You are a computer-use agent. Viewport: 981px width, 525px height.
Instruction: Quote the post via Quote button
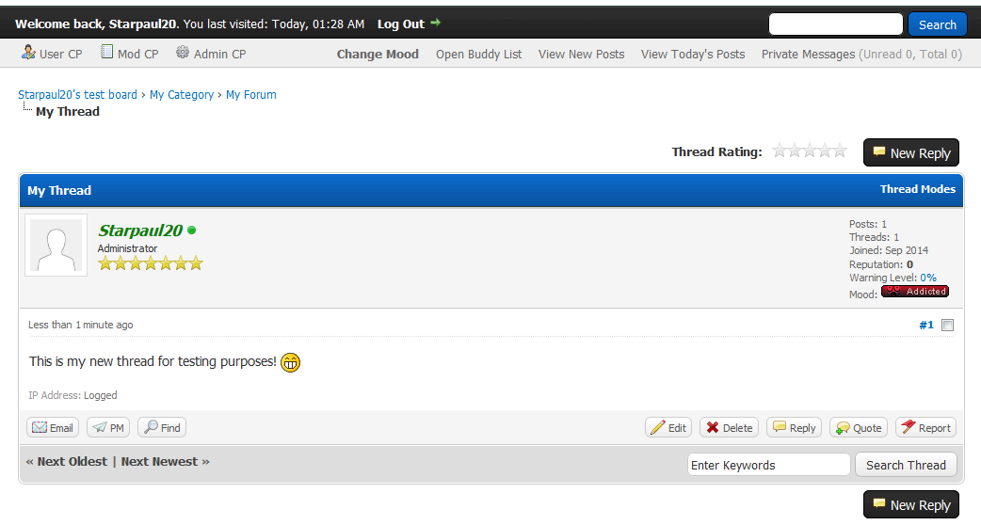pyautogui.click(x=859, y=427)
